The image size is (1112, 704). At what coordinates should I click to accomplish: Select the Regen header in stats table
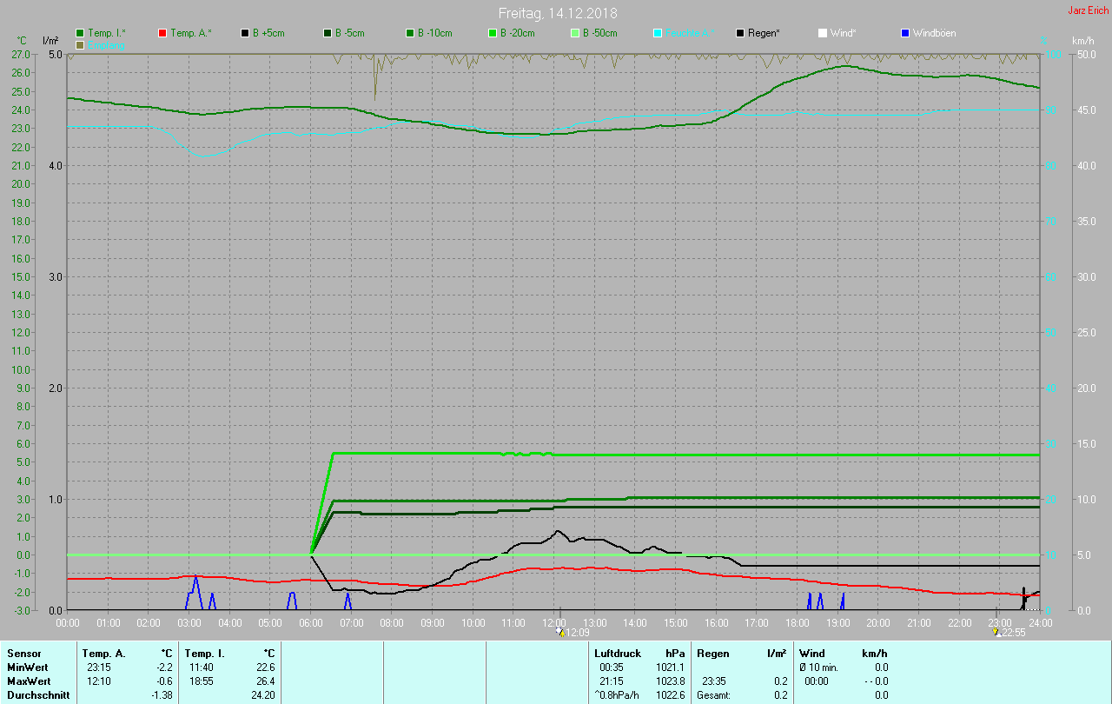point(712,653)
